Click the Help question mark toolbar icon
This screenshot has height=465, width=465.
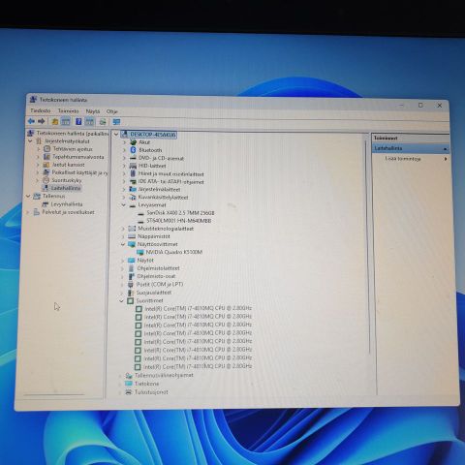tap(78, 122)
